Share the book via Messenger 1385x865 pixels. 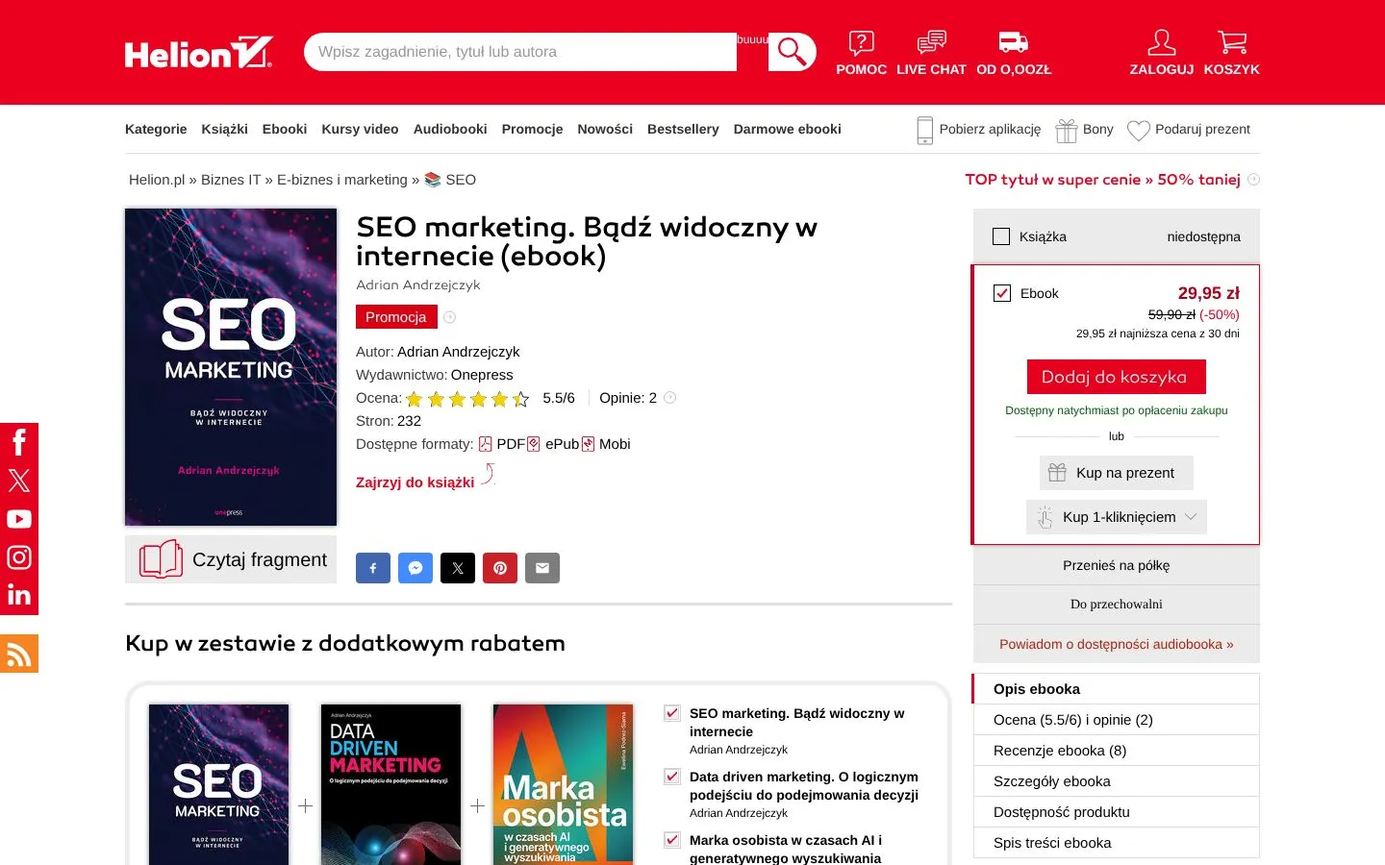pos(415,568)
